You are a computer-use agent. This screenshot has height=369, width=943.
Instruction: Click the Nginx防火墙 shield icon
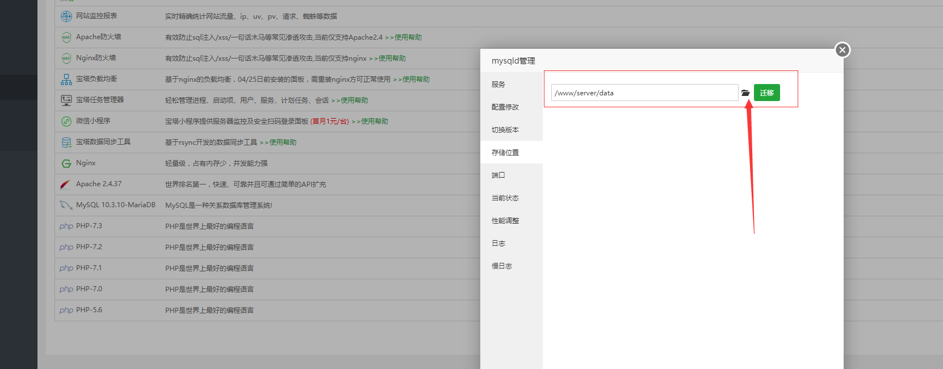[66, 58]
